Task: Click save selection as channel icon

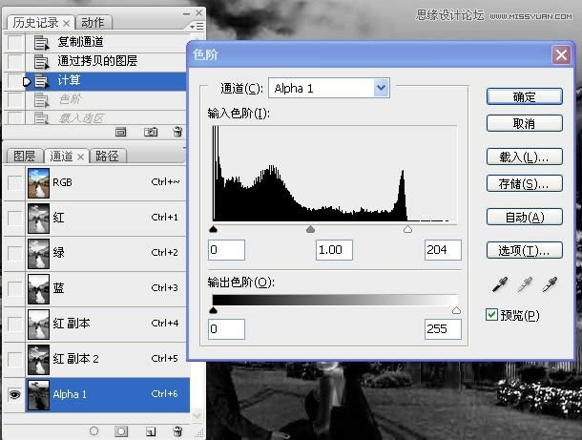Action: click(121, 430)
